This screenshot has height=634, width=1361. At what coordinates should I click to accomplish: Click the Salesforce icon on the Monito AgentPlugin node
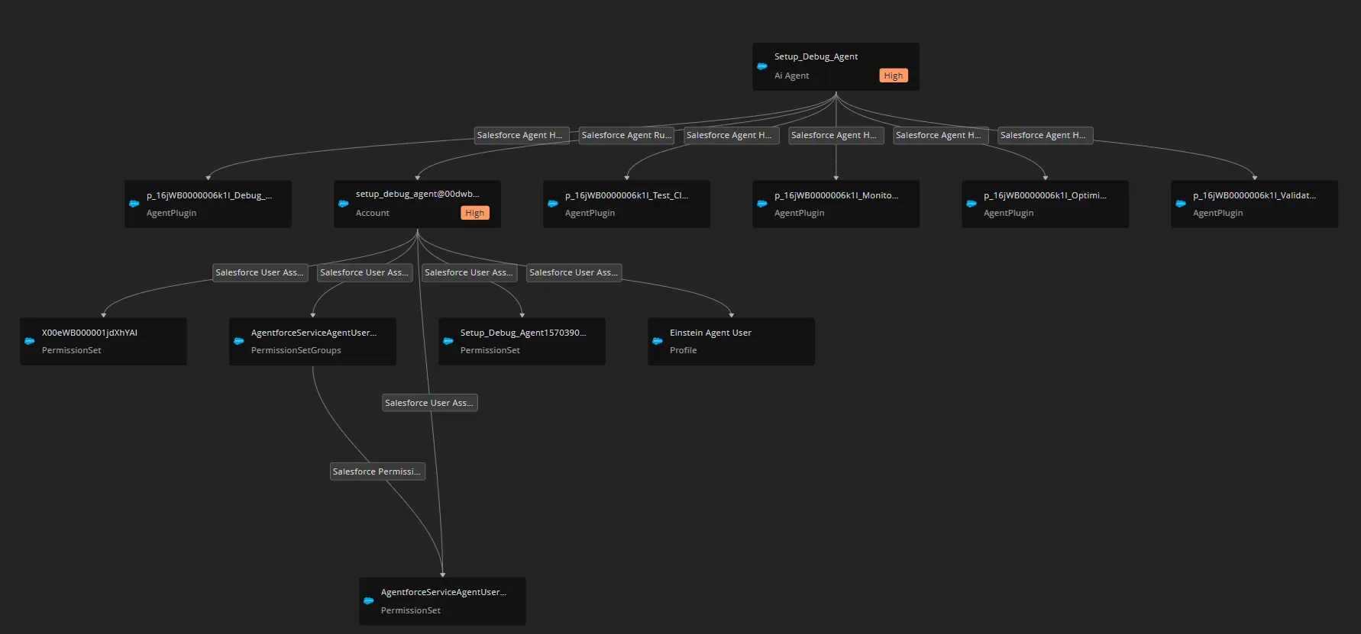761,204
